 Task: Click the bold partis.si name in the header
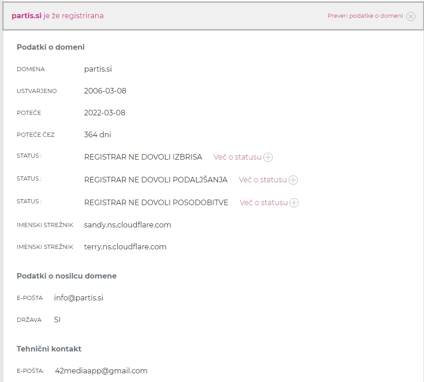point(26,16)
